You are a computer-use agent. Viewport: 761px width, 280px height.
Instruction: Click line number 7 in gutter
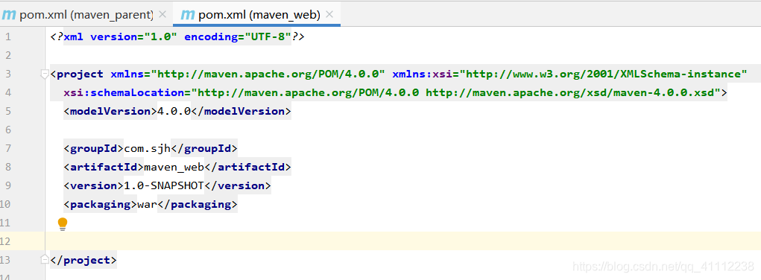point(7,148)
